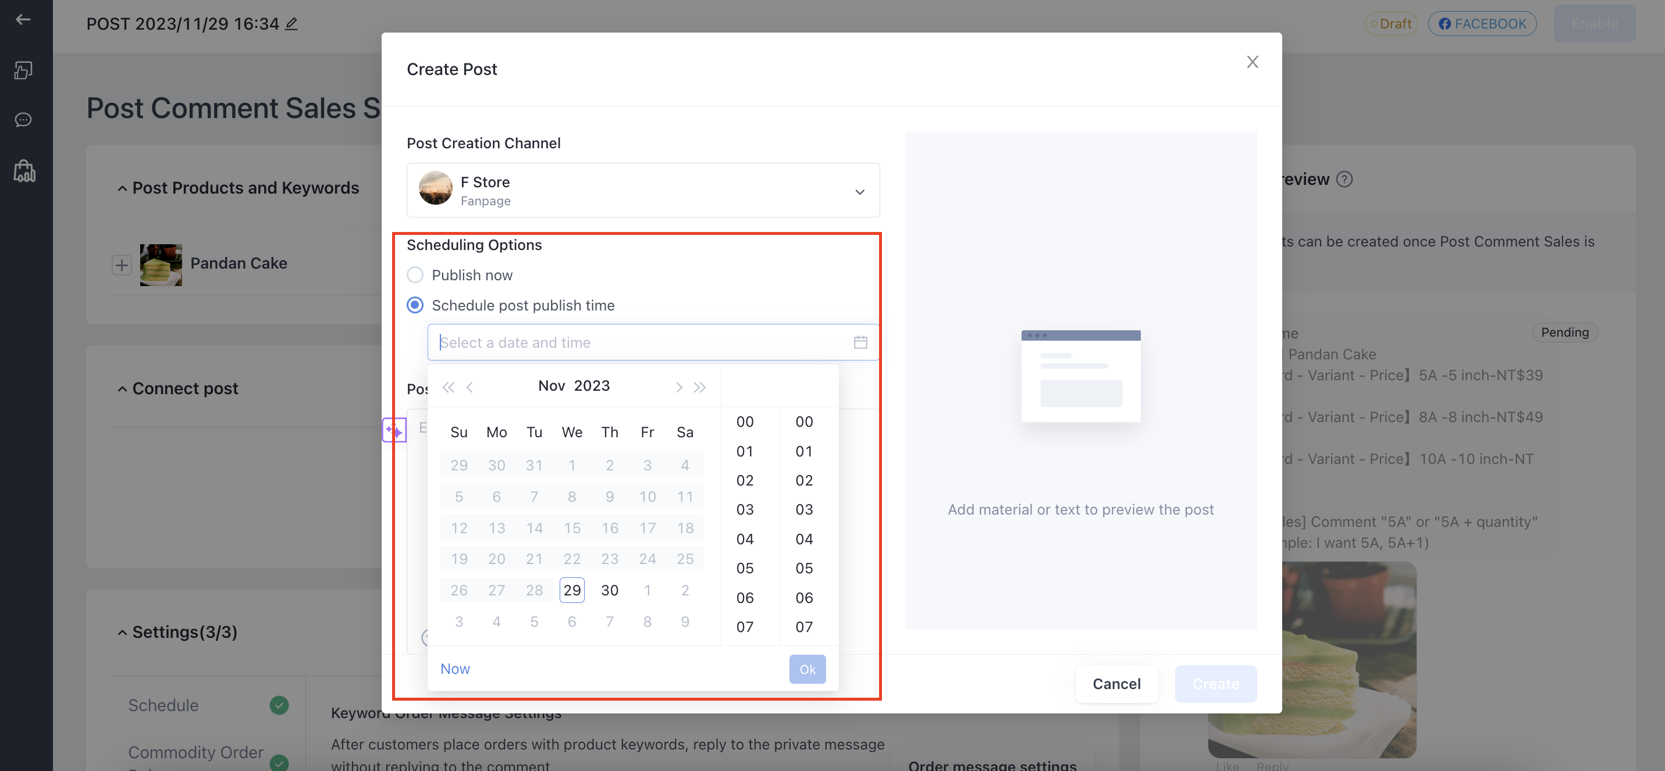The height and width of the screenshot is (771, 1665).
Task: Pick November 30 in the calendar
Action: pyautogui.click(x=609, y=590)
